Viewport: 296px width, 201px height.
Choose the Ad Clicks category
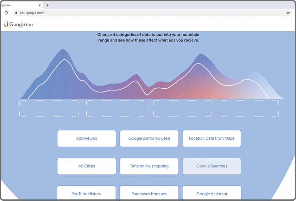point(86,166)
